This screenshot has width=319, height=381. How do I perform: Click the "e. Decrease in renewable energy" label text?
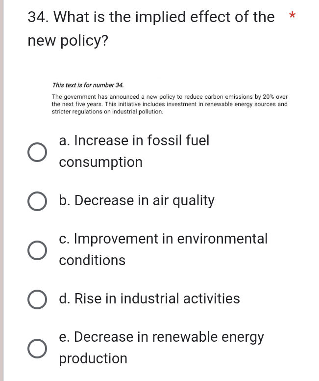161,337
